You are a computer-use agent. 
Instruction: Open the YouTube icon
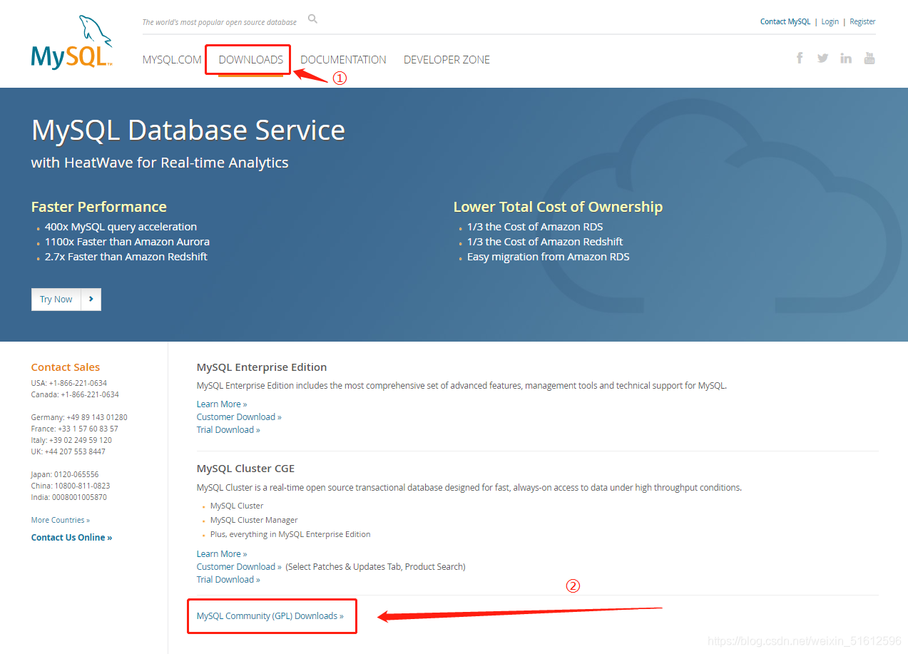pos(869,58)
